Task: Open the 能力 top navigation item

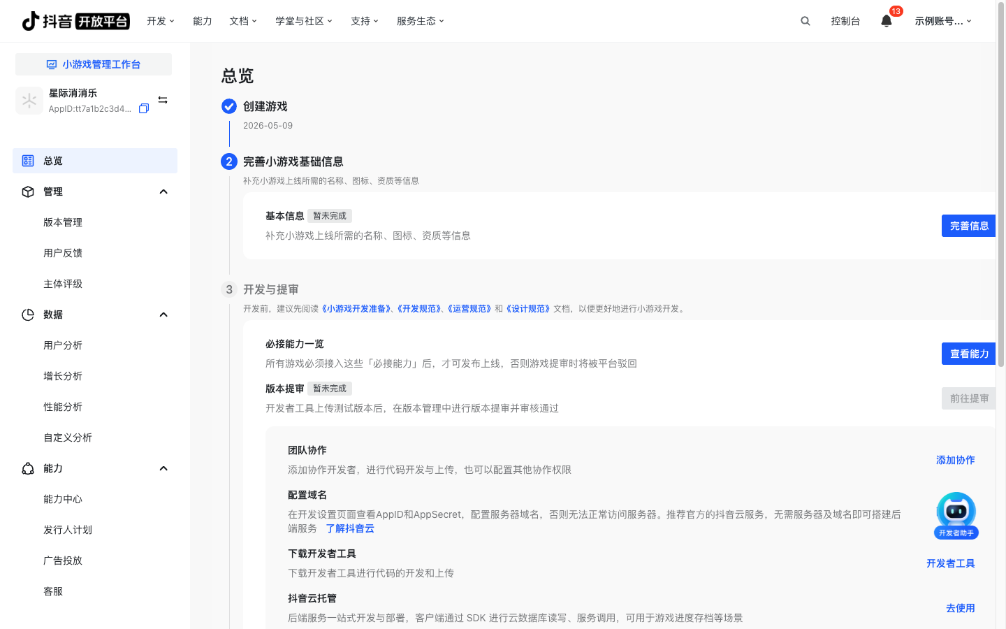Action: [203, 21]
